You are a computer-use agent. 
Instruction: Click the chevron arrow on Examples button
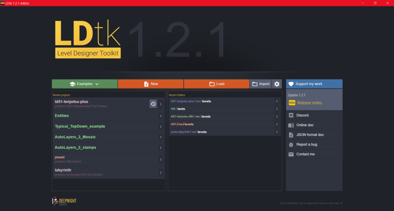(x=97, y=84)
